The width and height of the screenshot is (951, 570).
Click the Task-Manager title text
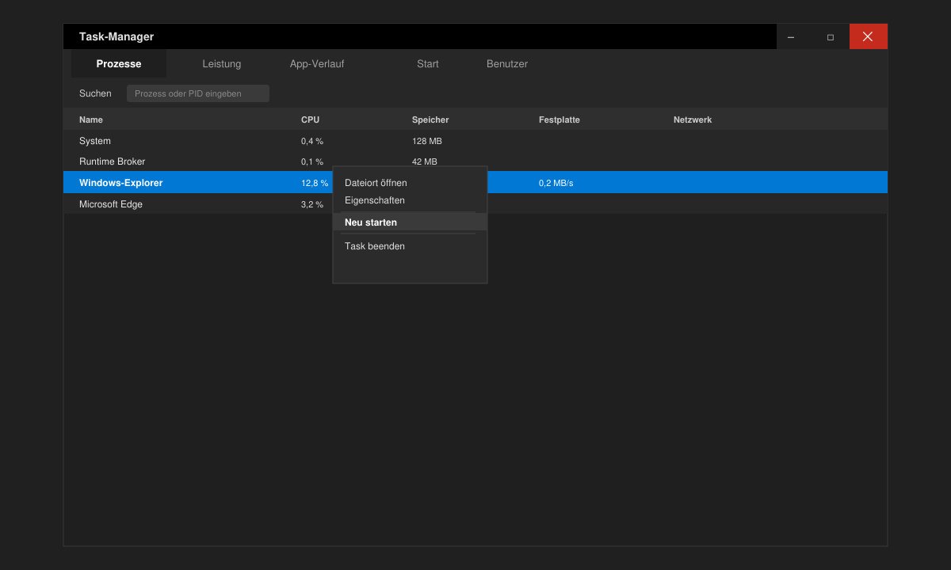coord(116,36)
